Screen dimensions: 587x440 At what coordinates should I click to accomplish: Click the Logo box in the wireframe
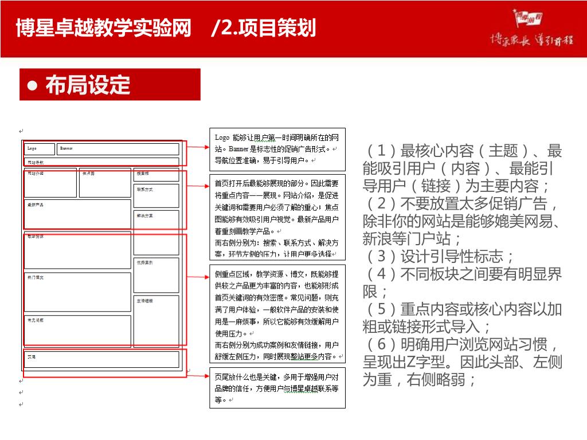point(40,149)
